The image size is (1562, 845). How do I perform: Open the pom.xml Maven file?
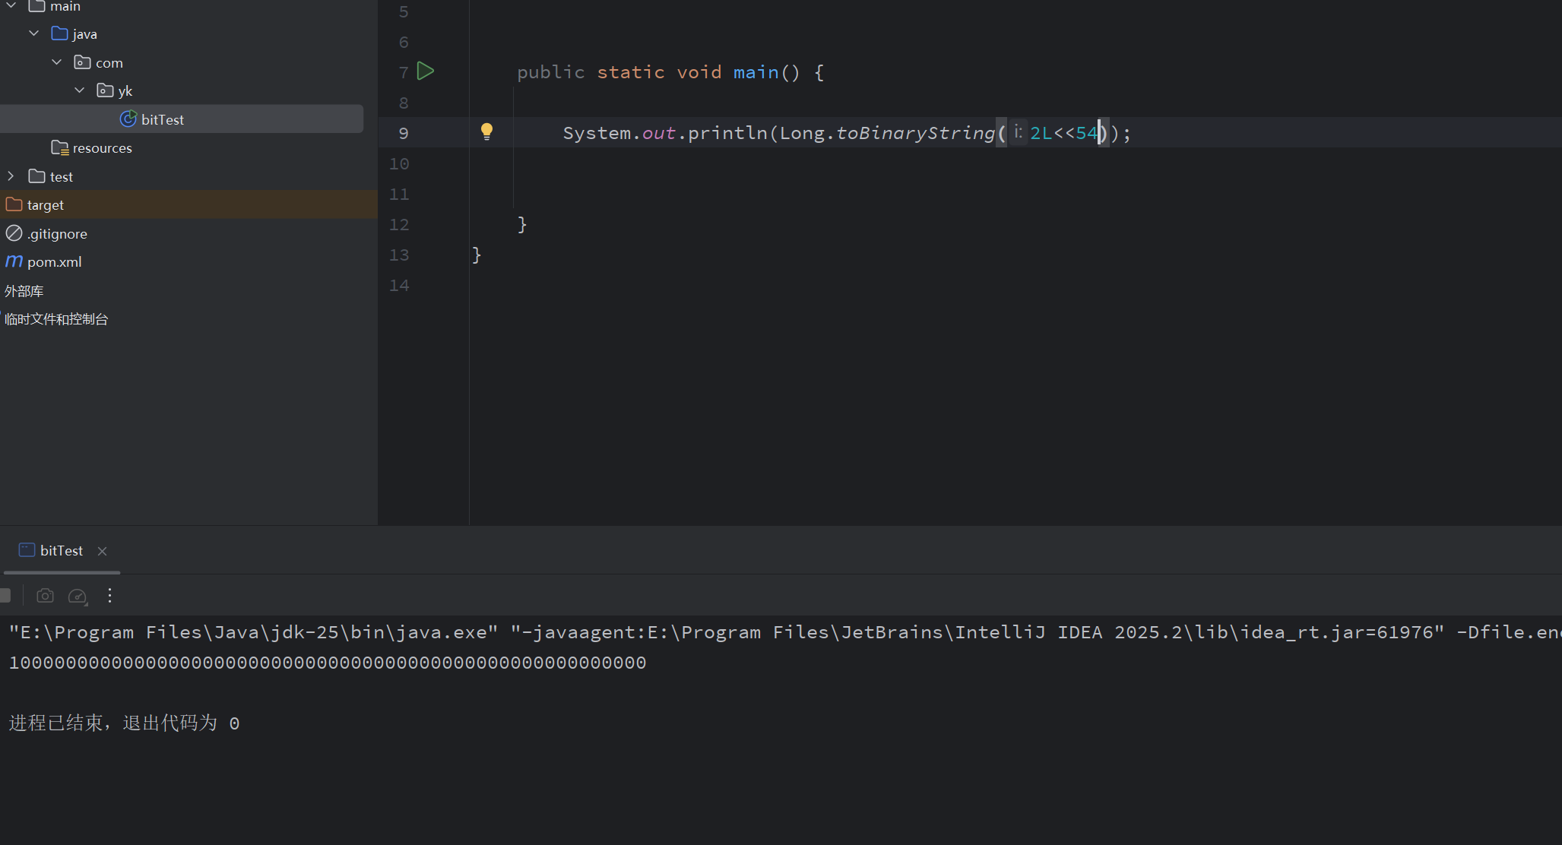[x=54, y=262]
